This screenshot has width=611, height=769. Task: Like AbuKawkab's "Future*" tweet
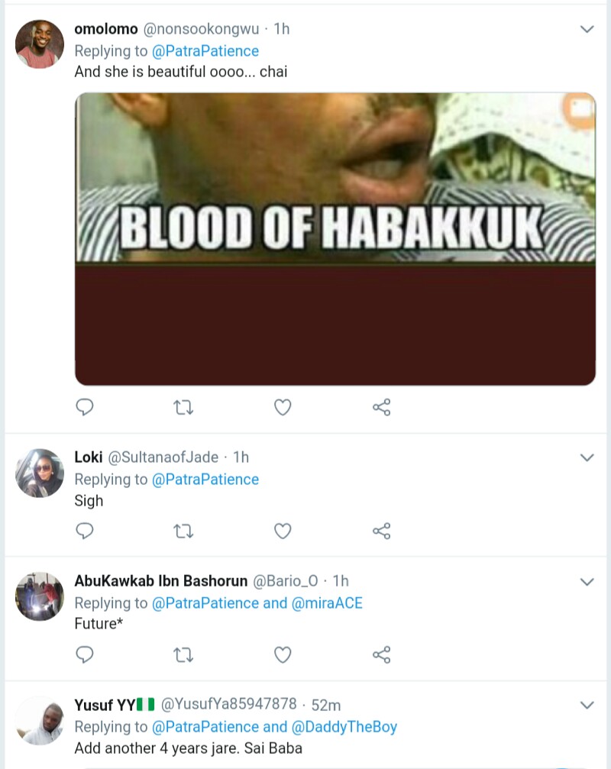pyautogui.click(x=283, y=654)
